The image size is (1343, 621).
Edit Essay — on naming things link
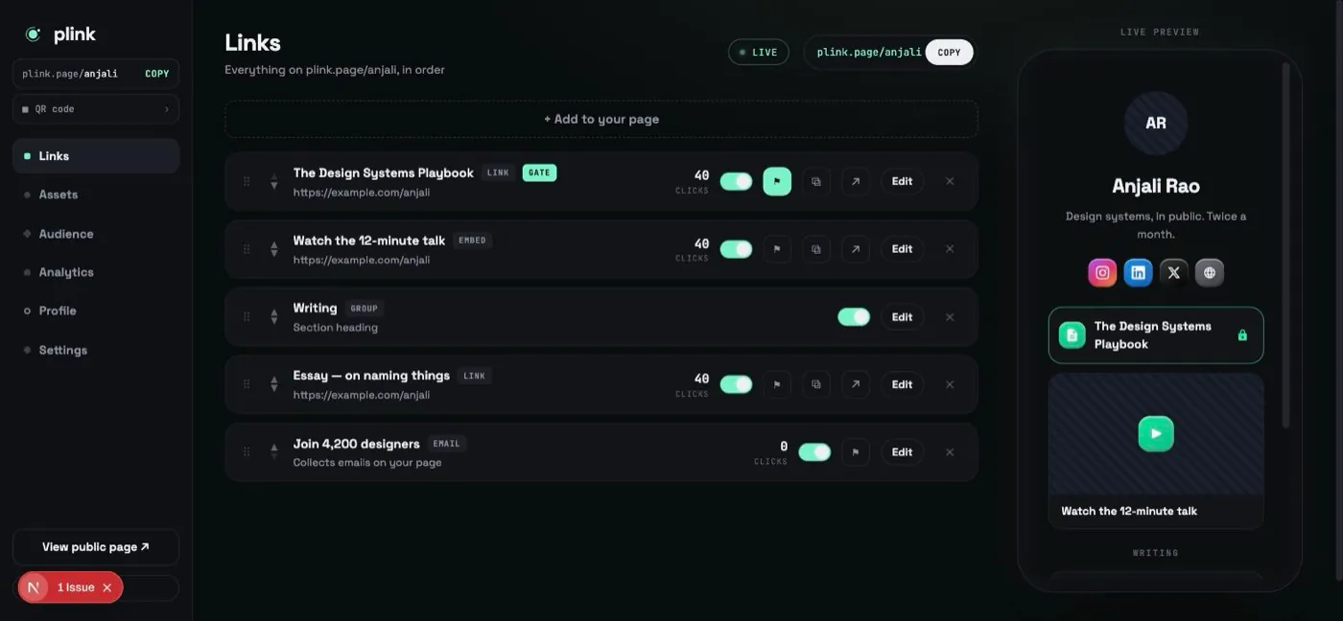pos(902,384)
